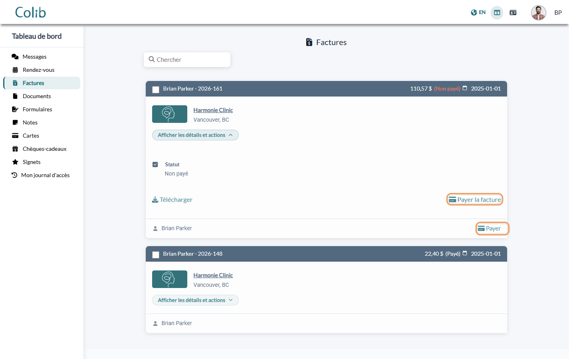Click Harmonie Clinic logo in invoice 2026-161
Viewport: 575px width, 359px height.
170,114
